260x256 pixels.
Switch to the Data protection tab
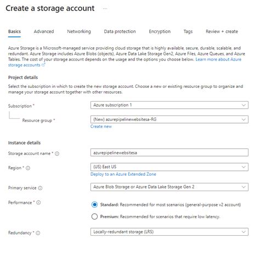(120, 31)
